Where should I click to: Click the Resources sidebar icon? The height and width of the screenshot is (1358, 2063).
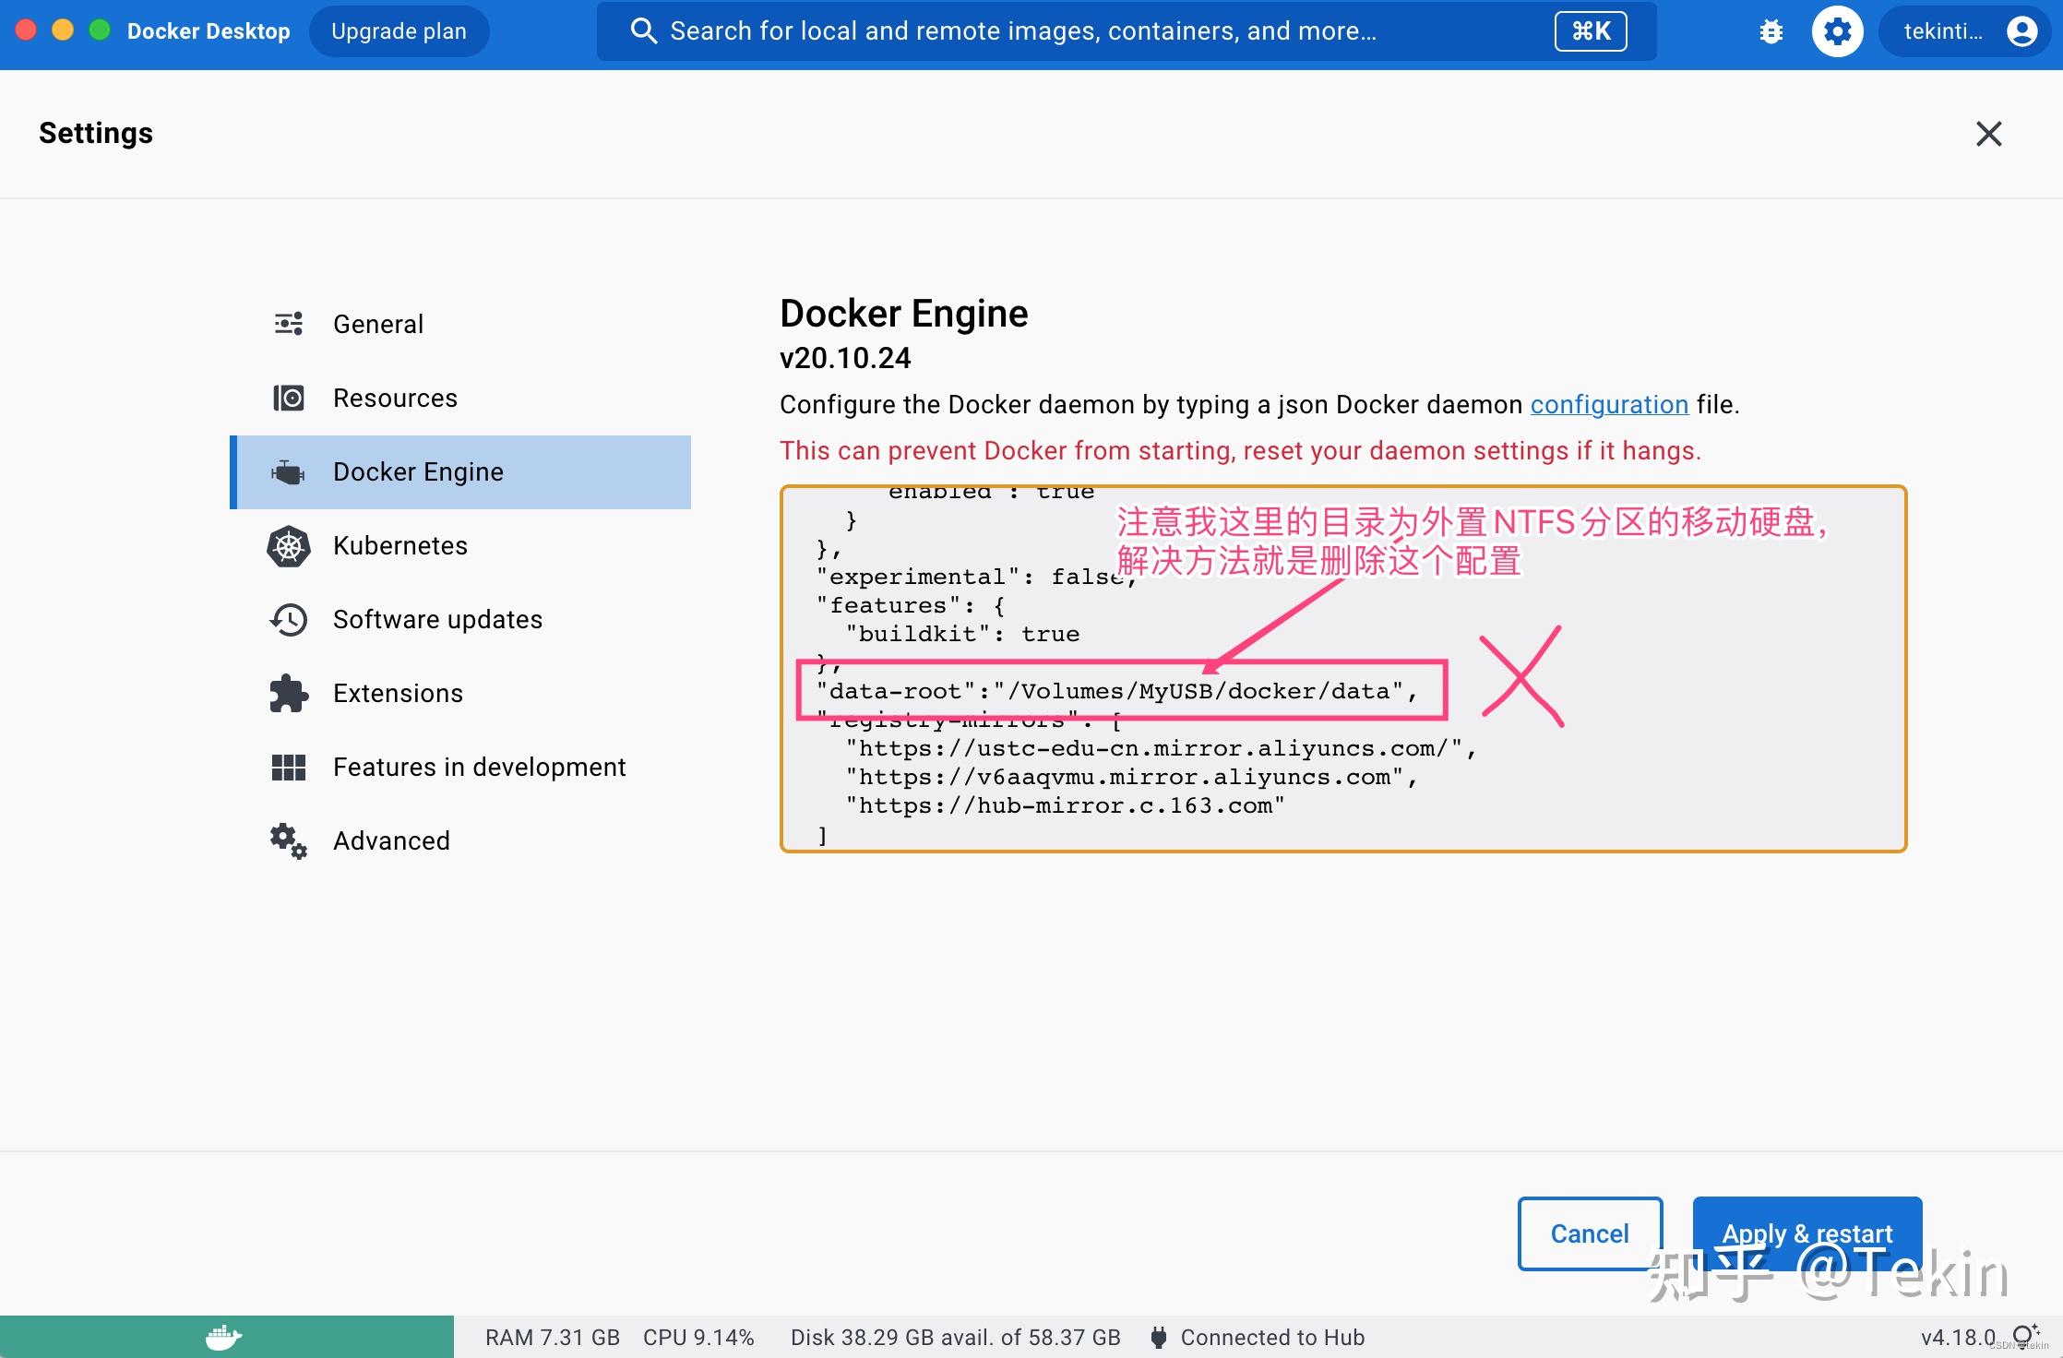(288, 398)
